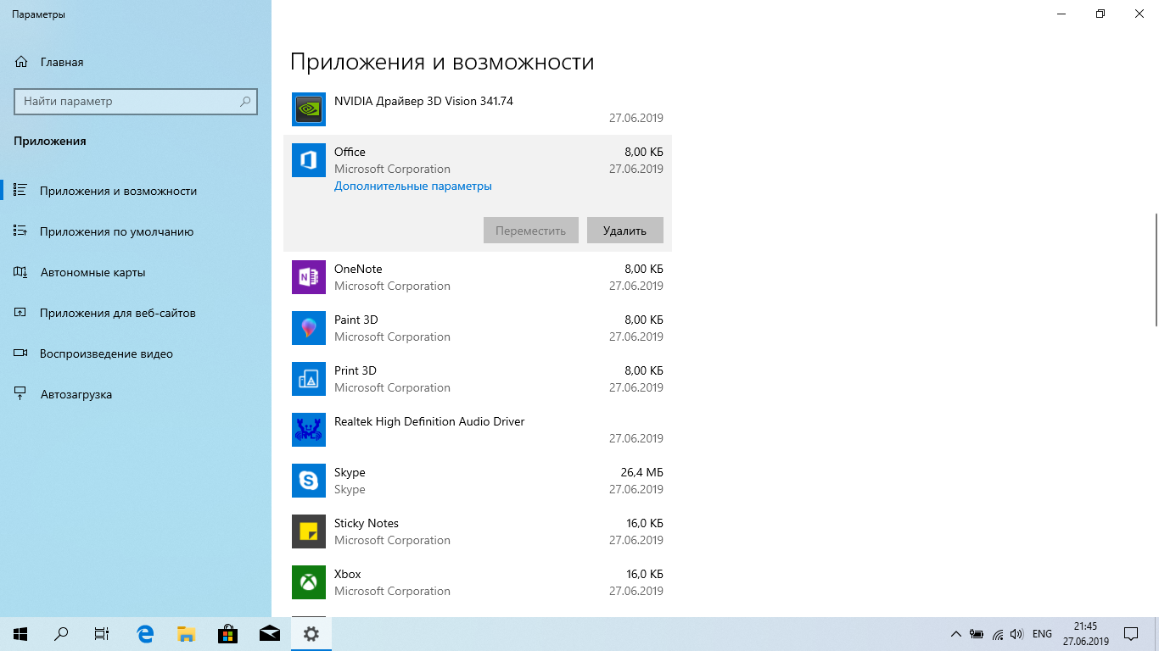
Task: Select the Xbox app icon
Action: 309,582
